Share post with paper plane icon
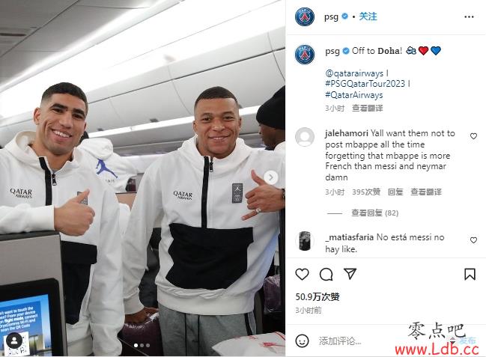486x357 pixels. [x=350, y=274]
